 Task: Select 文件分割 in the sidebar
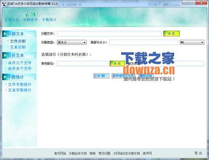tap(18, 41)
